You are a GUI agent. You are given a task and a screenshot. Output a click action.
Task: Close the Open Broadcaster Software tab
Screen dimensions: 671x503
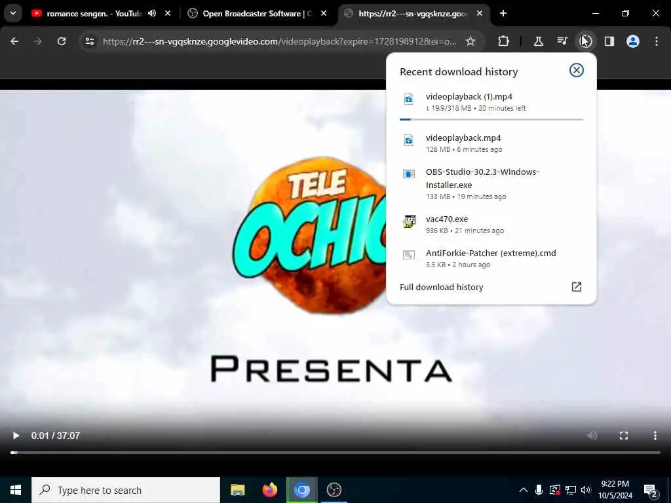pyautogui.click(x=324, y=13)
